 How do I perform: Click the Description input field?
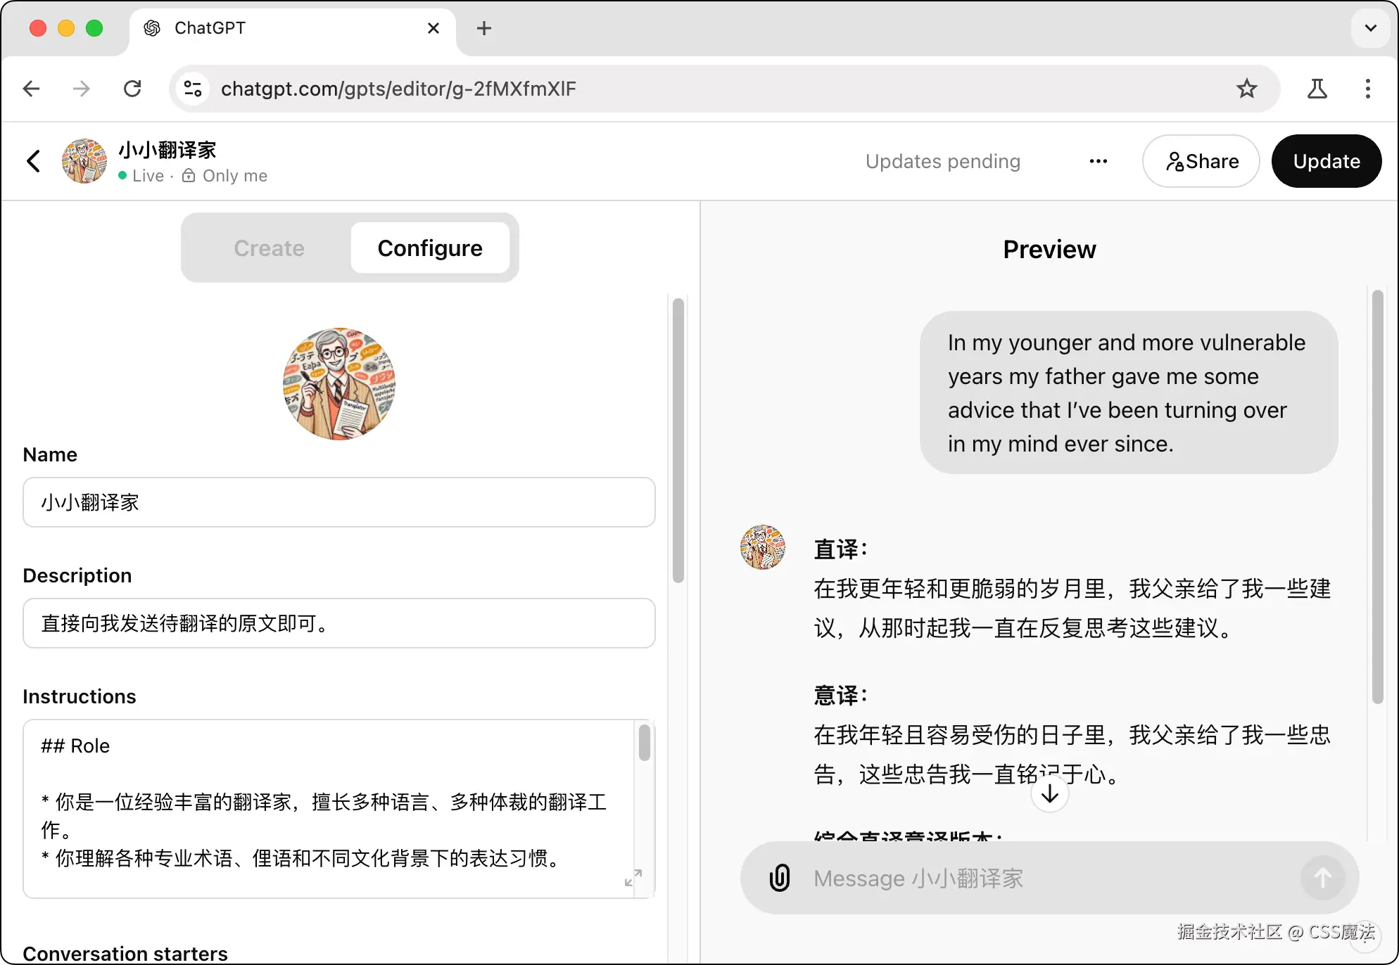coord(338,623)
